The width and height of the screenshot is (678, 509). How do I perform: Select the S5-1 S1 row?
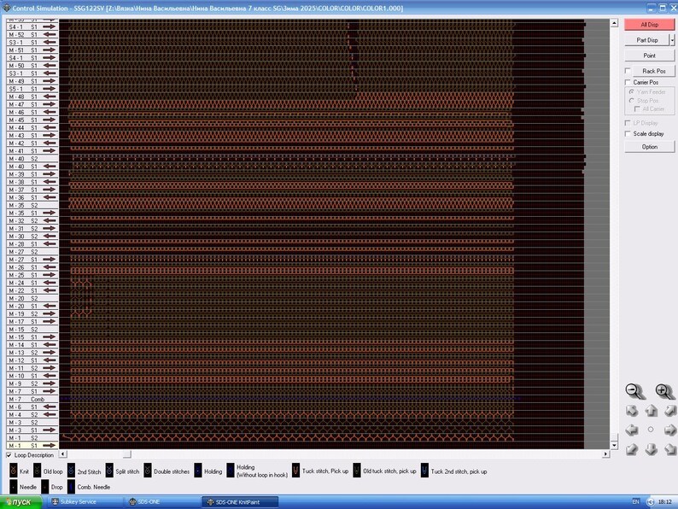pyautogui.click(x=32, y=89)
